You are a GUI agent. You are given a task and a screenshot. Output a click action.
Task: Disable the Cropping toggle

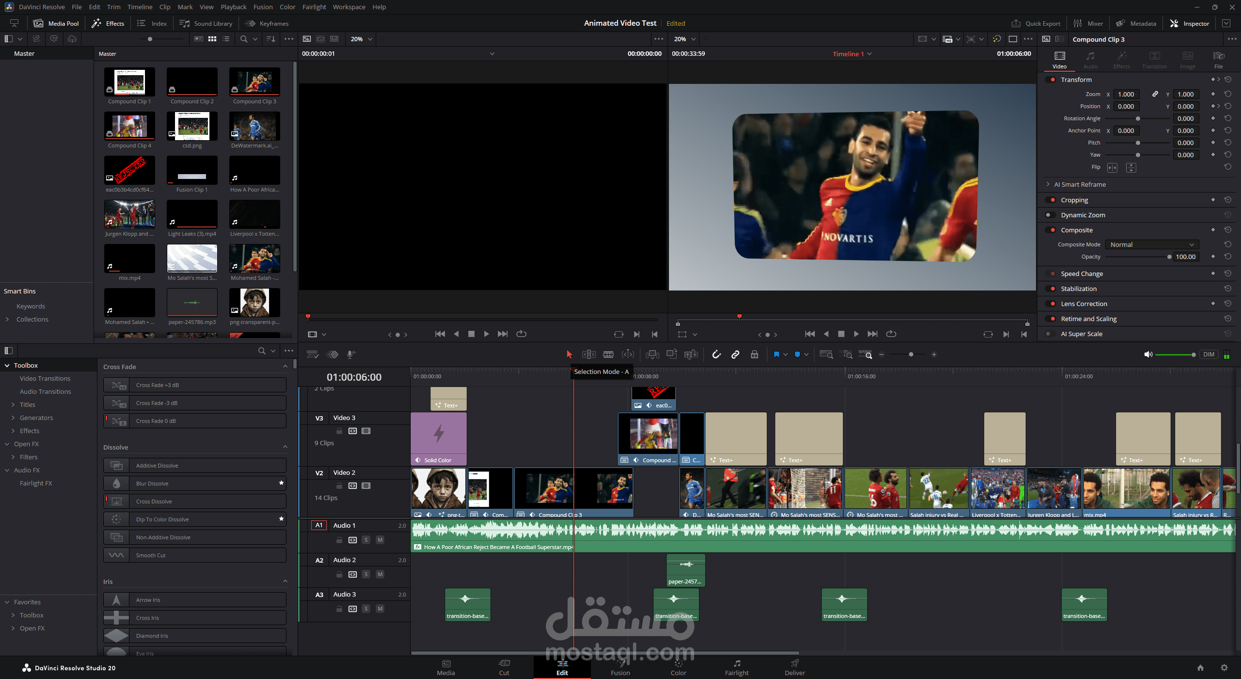1051,200
